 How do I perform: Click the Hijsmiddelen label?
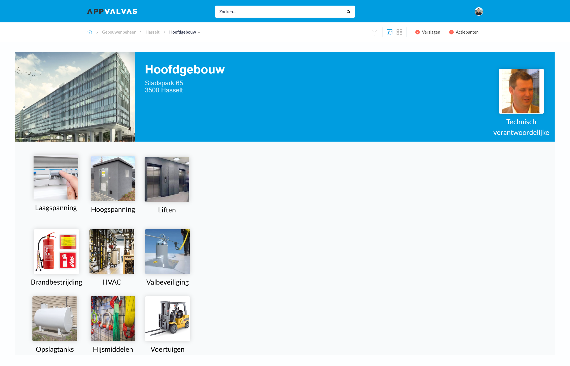click(113, 349)
